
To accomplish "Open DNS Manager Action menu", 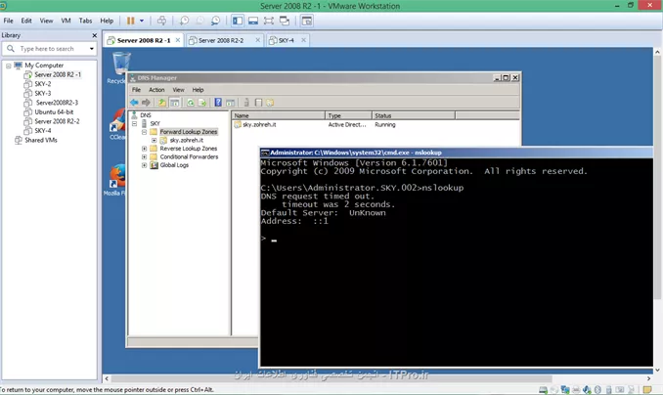I will click(x=156, y=90).
